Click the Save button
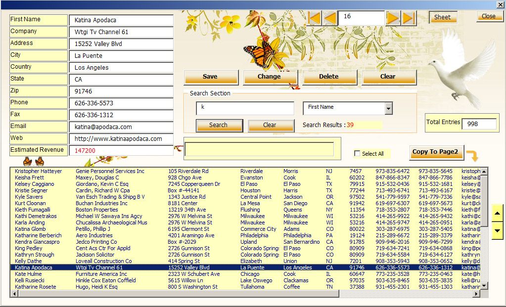Screen dimensions: 506x307 point(211,77)
